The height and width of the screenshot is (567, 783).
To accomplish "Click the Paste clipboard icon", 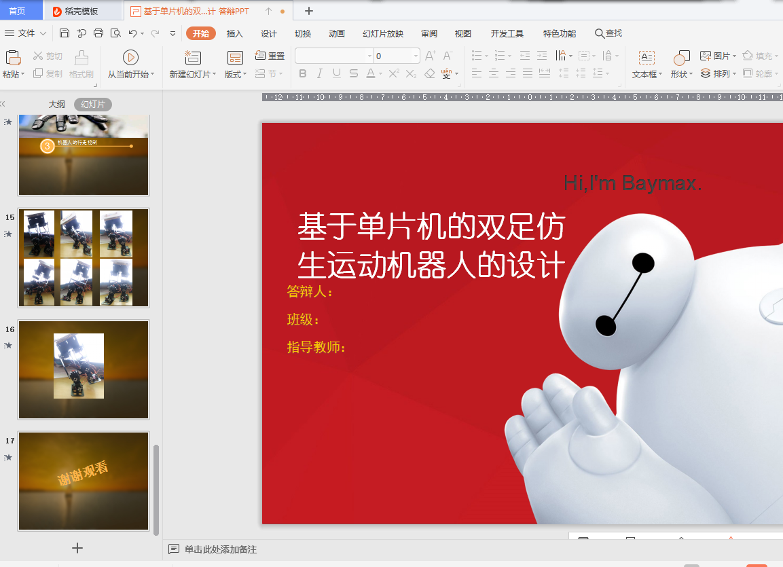I will click(13, 58).
